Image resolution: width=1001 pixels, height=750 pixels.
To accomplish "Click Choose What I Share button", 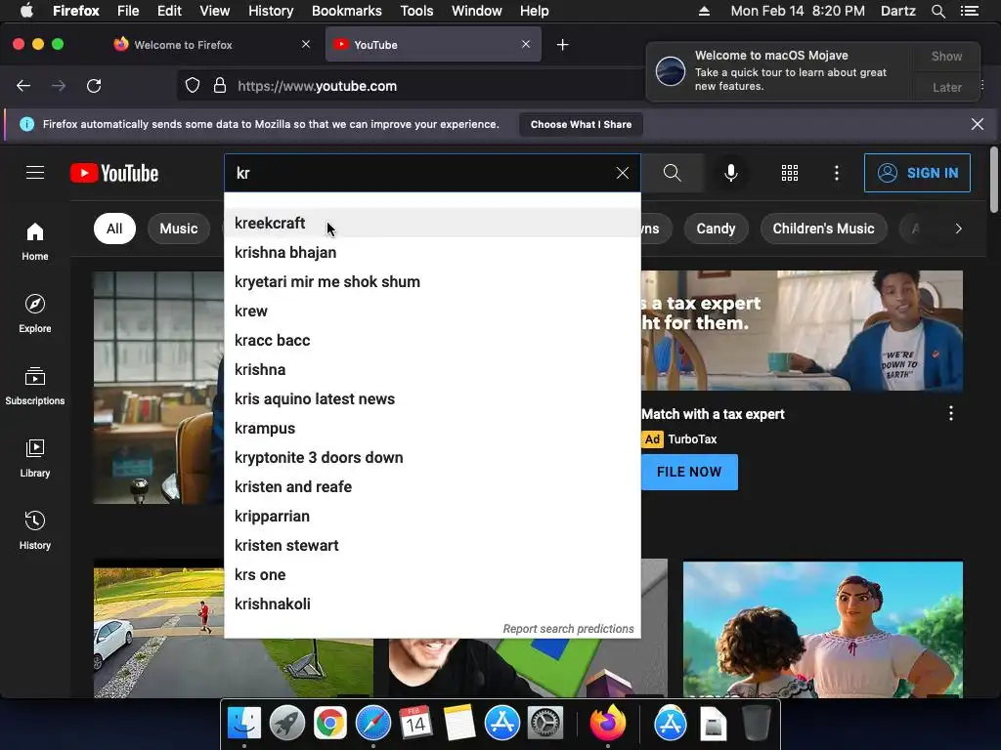I will click(581, 124).
